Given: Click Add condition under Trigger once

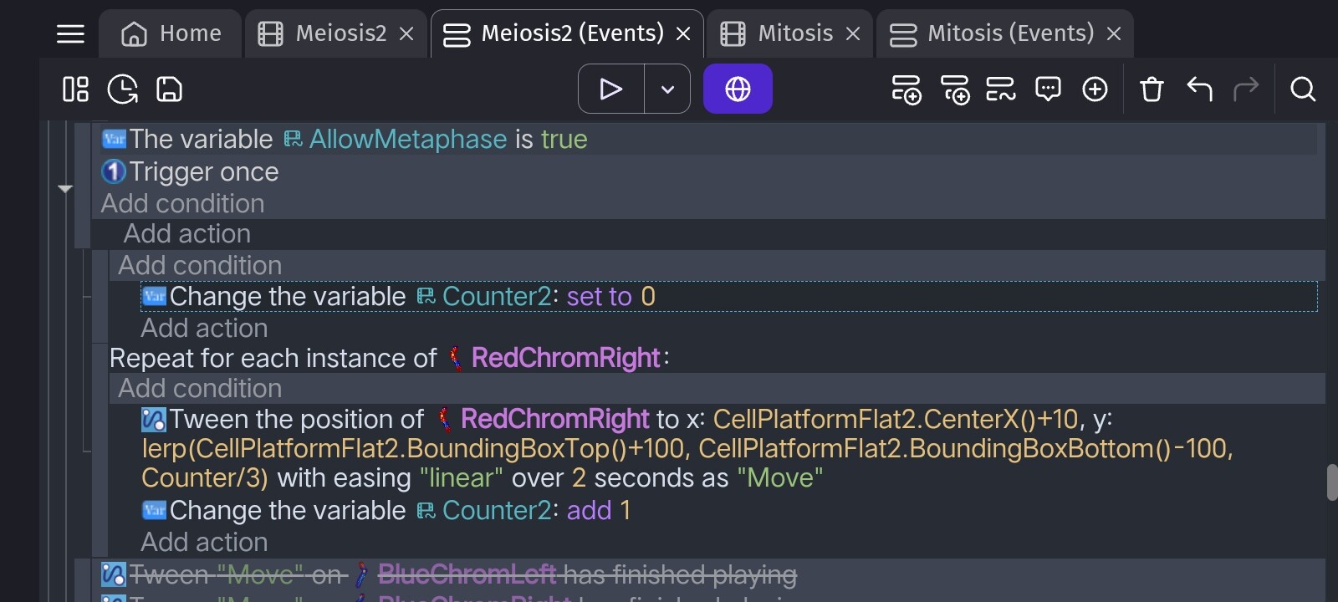Looking at the screenshot, I should pos(182,203).
